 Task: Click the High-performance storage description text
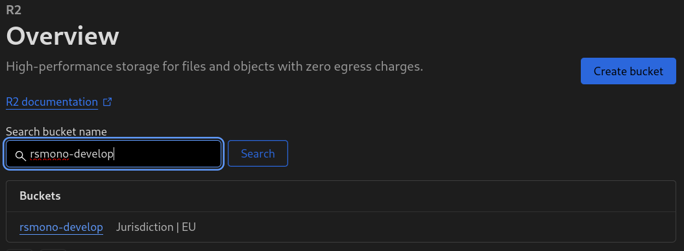coord(215,67)
